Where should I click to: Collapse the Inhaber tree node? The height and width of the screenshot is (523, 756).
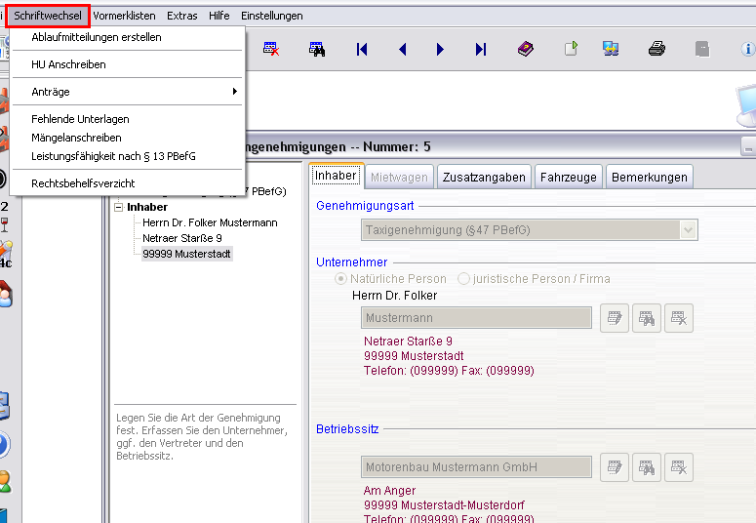119,207
